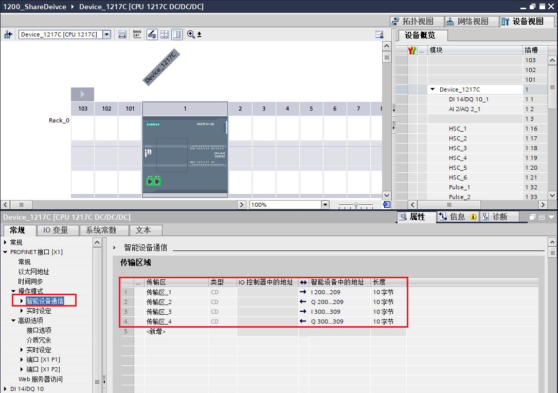Expand the DI 14/DQ 10 tree node
Image resolution: width=558 pixels, height=393 pixels.
[5, 389]
